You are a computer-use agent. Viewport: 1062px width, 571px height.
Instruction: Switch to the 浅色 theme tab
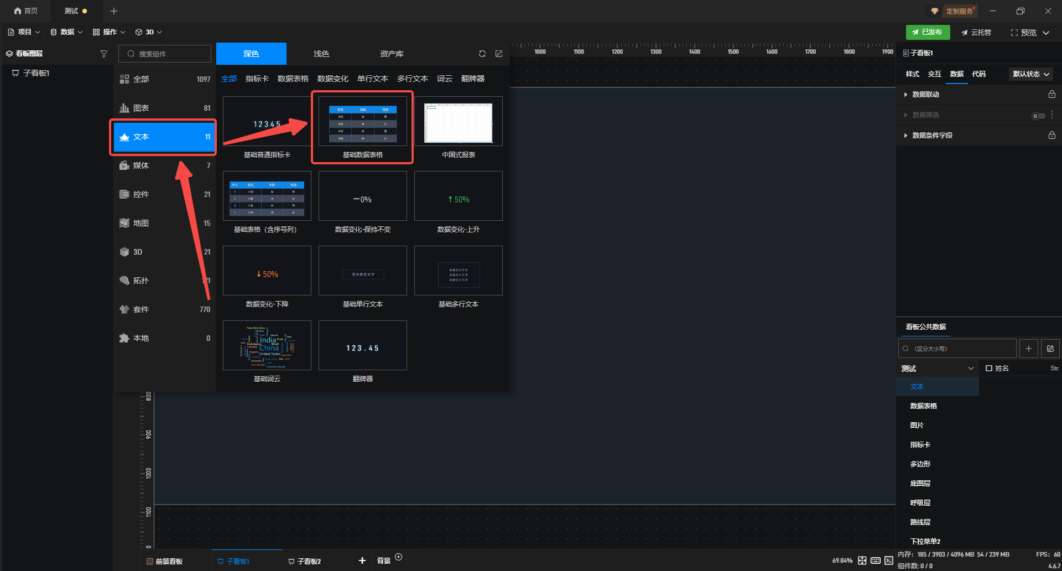pyautogui.click(x=321, y=54)
